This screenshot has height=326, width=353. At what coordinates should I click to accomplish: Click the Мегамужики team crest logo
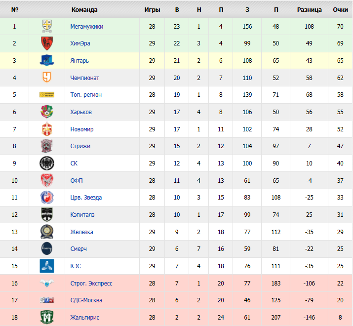pyautogui.click(x=47, y=26)
